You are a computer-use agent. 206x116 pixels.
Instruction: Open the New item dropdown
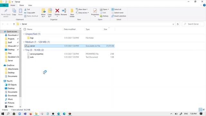click(x=81, y=9)
